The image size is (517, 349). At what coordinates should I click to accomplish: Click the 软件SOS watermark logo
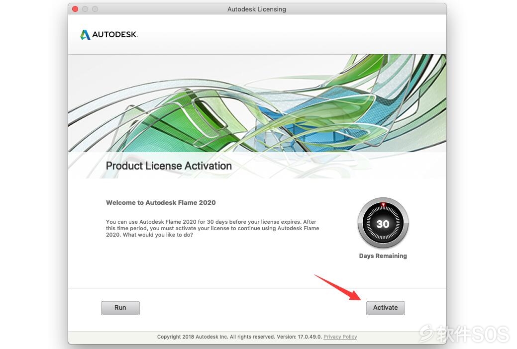(465, 334)
